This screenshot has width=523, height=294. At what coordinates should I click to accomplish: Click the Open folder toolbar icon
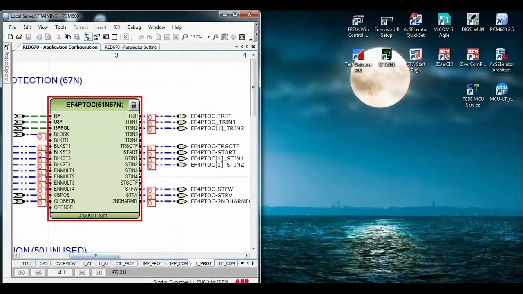19,37
